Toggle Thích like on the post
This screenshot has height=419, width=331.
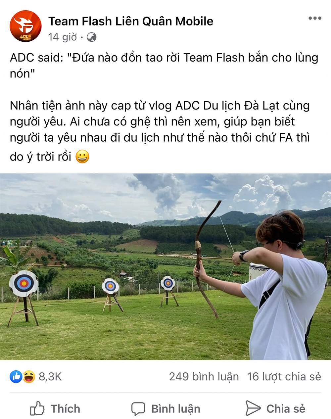[x=55, y=408]
